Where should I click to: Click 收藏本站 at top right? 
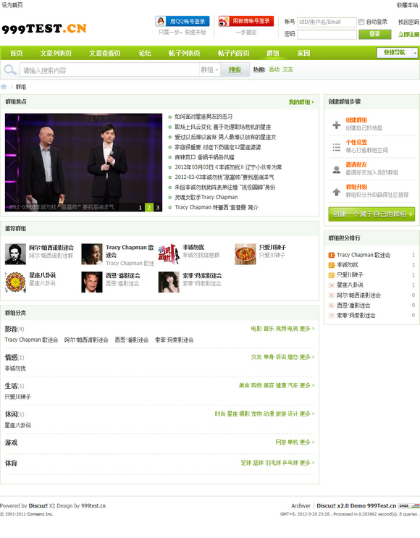point(407,5)
